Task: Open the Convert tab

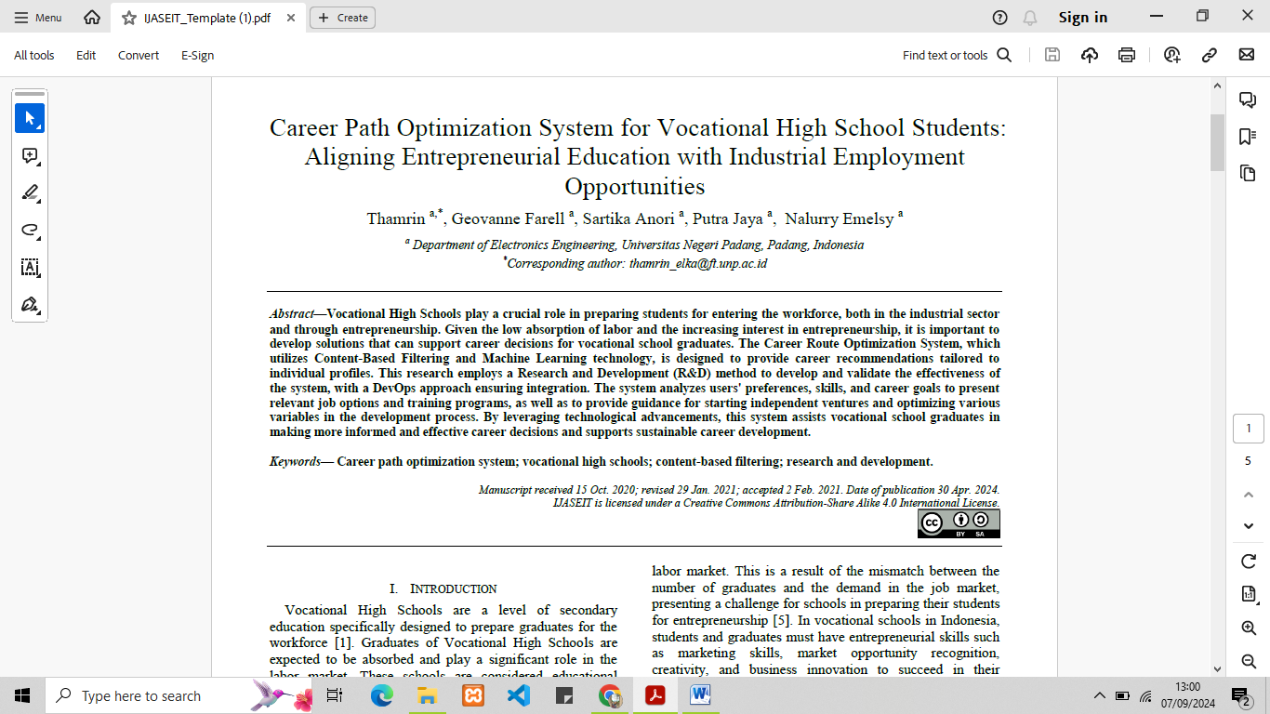Action: coord(139,55)
